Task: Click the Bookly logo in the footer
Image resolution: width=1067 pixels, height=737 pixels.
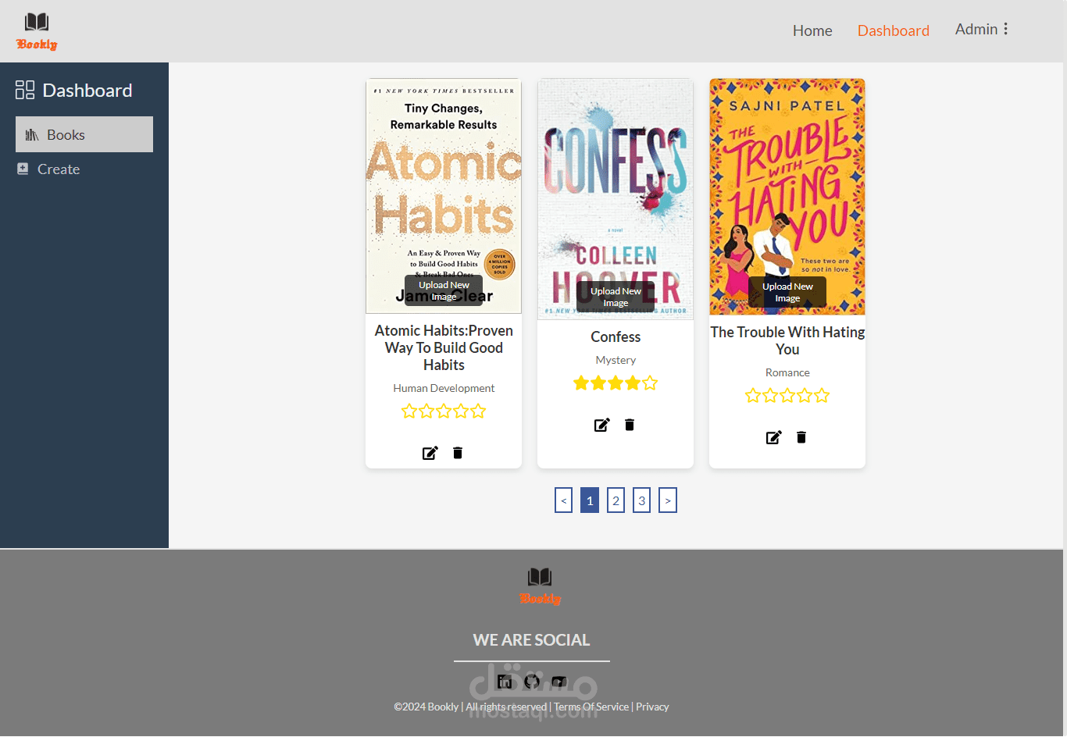Action: pos(540,586)
